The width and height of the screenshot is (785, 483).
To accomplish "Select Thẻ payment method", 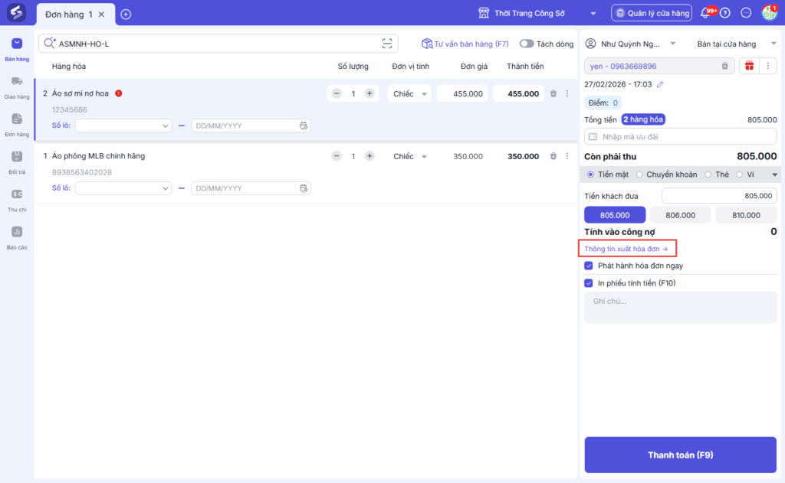I will pos(708,175).
